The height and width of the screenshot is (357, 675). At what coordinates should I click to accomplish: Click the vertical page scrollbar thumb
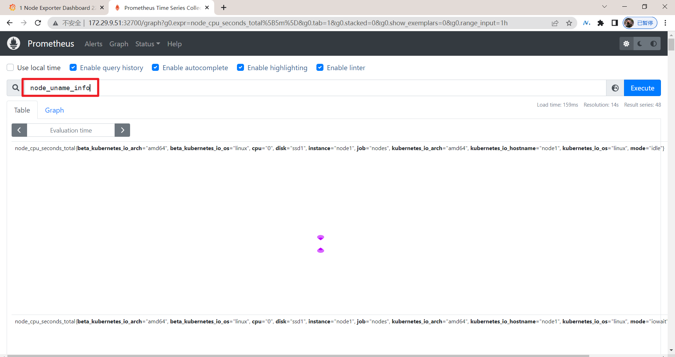[671, 45]
